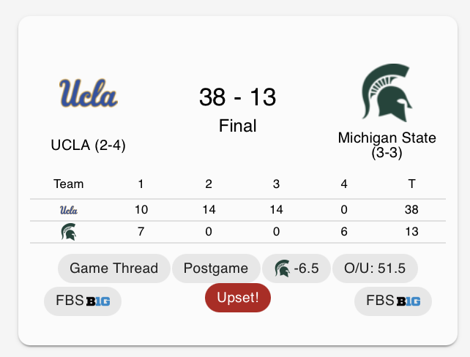Click the red Upset! badge
Viewport: 470px width, 357px height.
tap(238, 298)
